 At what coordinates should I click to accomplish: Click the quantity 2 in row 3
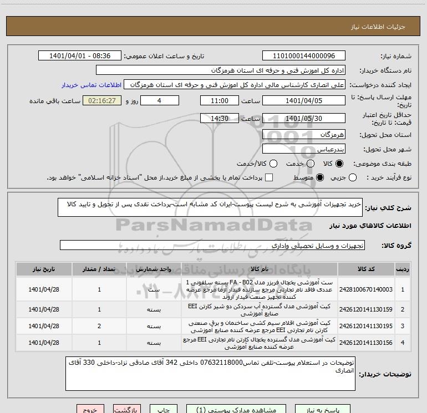point(99,326)
